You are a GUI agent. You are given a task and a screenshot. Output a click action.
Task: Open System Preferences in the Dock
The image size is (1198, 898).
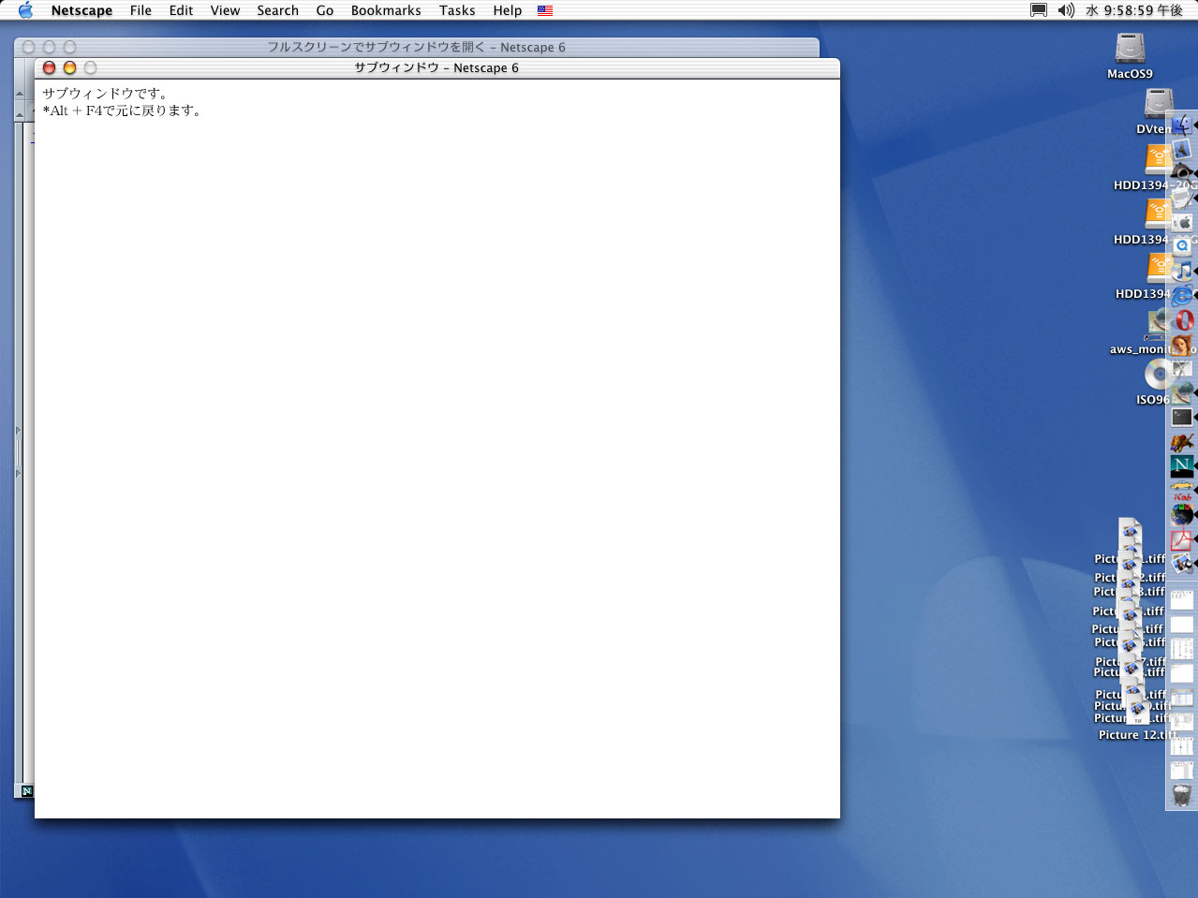pyautogui.click(x=1182, y=222)
